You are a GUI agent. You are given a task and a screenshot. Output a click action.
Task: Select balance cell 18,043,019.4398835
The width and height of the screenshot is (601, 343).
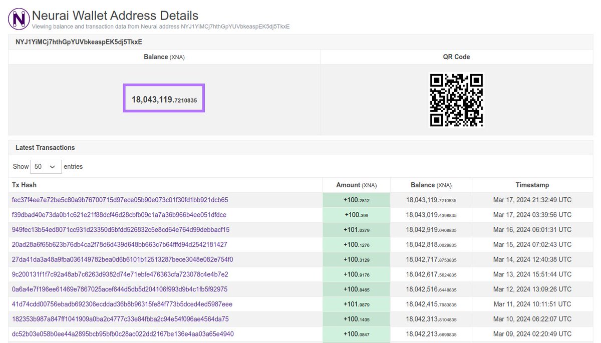[431, 215]
